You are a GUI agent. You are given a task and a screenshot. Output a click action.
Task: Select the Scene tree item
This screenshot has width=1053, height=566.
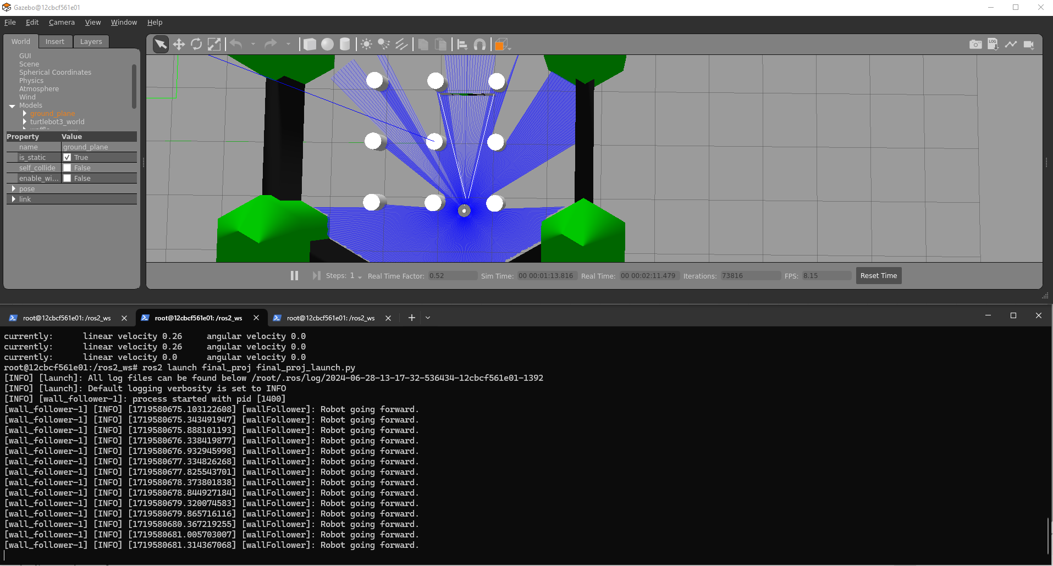click(x=29, y=64)
